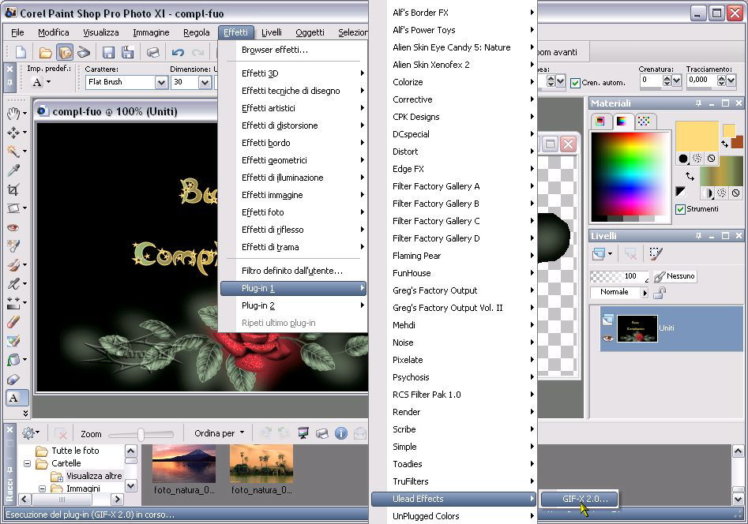Hide the Uniti layer with eye icon
Screen dimensions: 748x524
click(608, 338)
